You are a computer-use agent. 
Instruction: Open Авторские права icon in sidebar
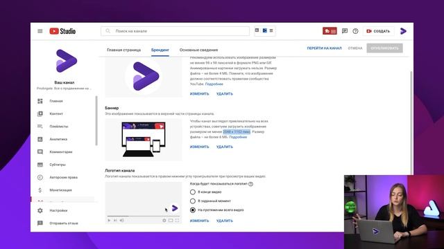[40, 177]
